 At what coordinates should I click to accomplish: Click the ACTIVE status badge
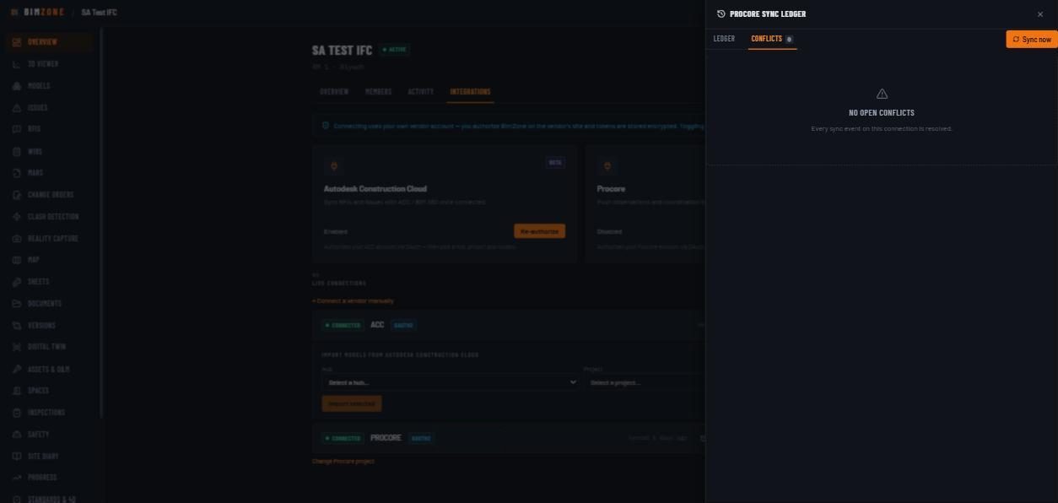(x=394, y=50)
